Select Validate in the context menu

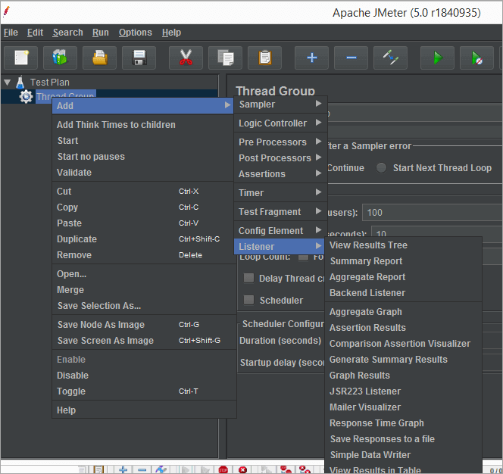(142, 173)
